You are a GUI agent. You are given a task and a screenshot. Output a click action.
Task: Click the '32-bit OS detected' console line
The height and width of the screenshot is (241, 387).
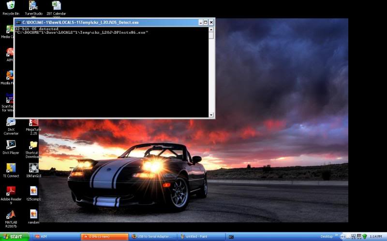[37, 29]
